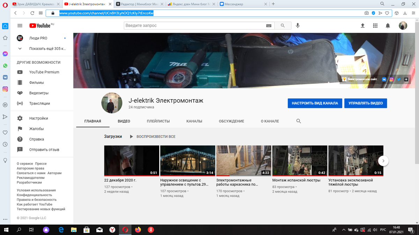Open the on-screen keyboard icon in search box
The height and width of the screenshot is (235, 419).
coord(269,26)
